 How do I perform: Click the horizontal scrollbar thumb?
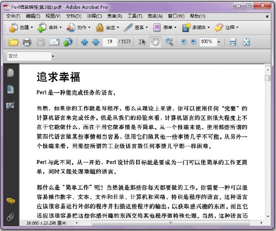171,223
